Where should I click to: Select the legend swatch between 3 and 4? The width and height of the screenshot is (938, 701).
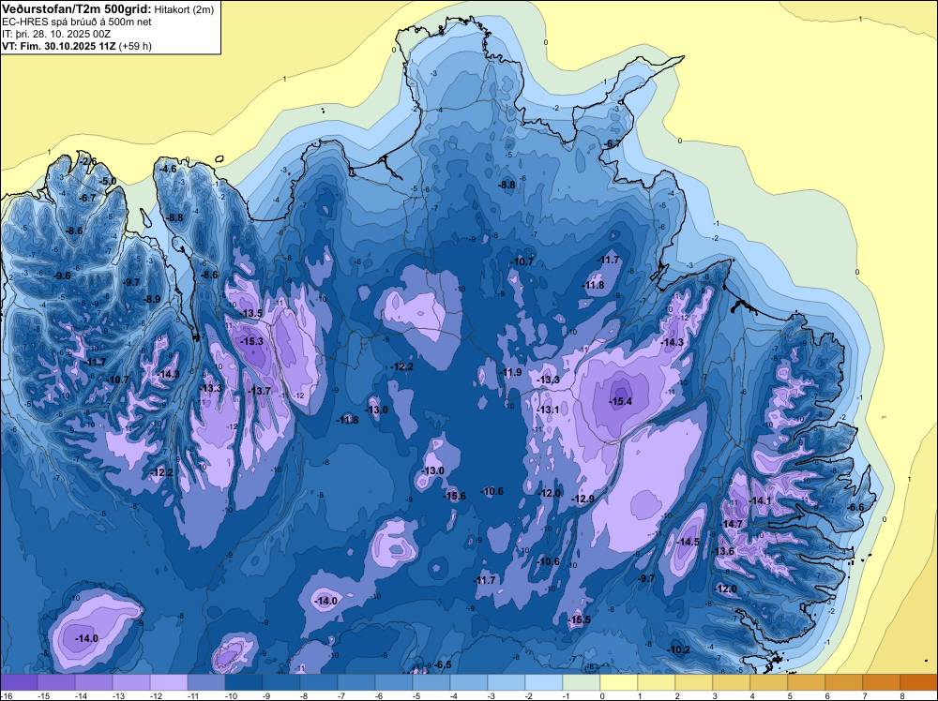[x=731, y=682]
